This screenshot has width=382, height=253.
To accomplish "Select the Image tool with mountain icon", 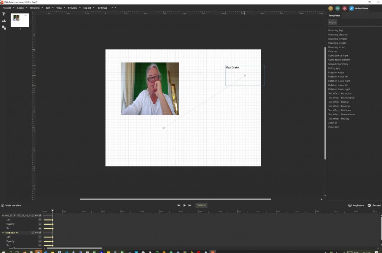I will (4, 21).
